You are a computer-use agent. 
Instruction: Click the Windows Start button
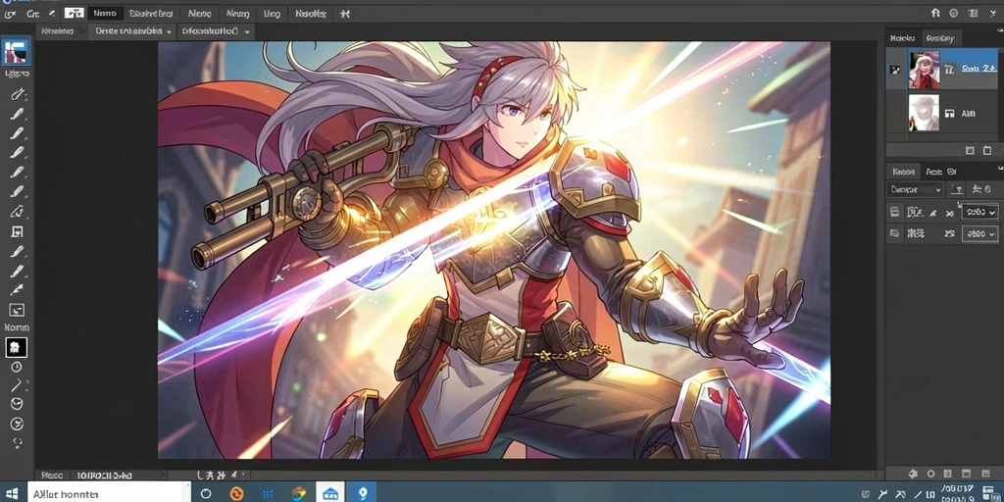tap(13, 493)
